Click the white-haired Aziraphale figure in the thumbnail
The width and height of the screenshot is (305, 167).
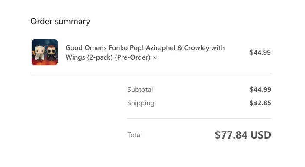tap(39, 52)
